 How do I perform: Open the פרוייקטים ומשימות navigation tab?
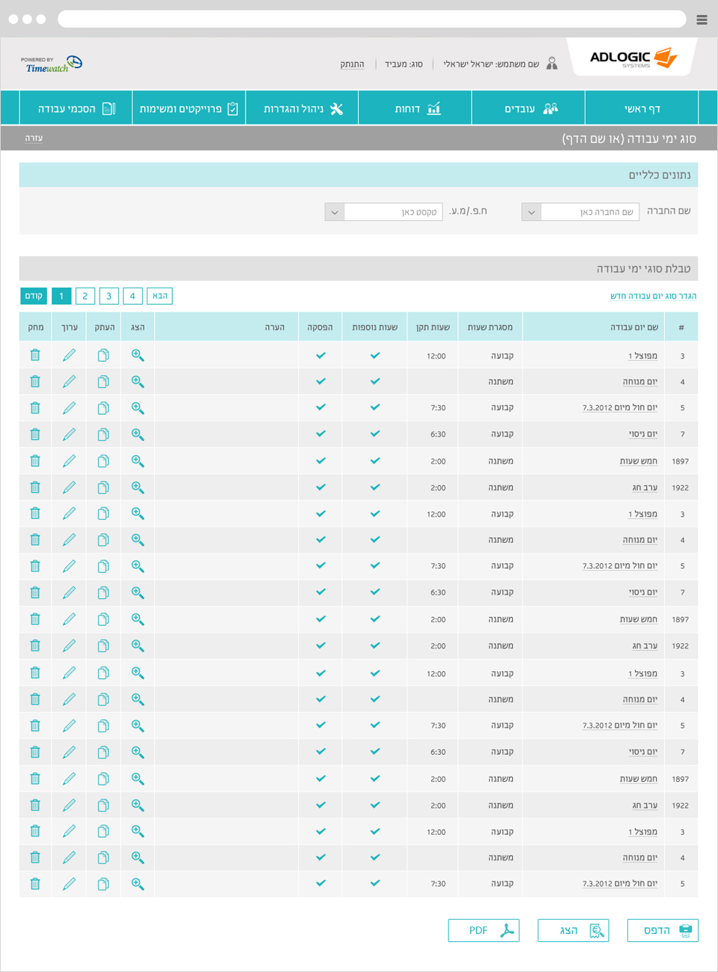189,109
